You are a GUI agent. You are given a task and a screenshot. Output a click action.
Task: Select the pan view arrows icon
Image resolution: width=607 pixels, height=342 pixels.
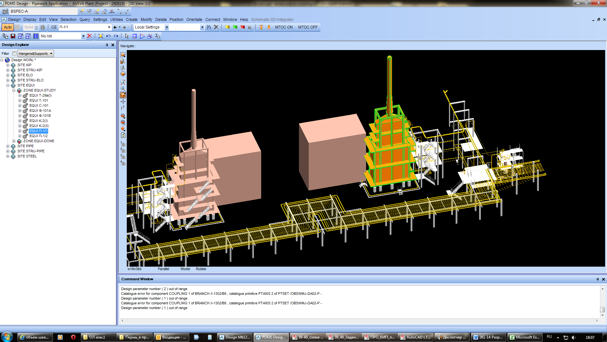(x=123, y=102)
